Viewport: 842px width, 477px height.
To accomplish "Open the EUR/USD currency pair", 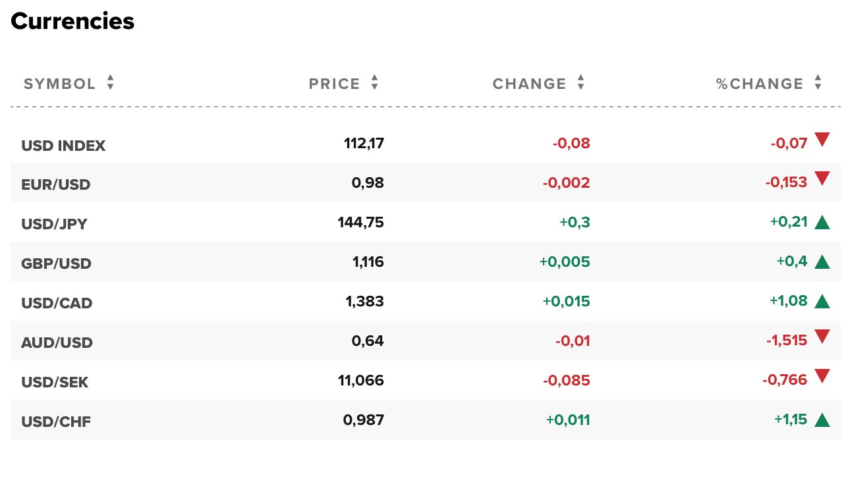I will click(56, 184).
